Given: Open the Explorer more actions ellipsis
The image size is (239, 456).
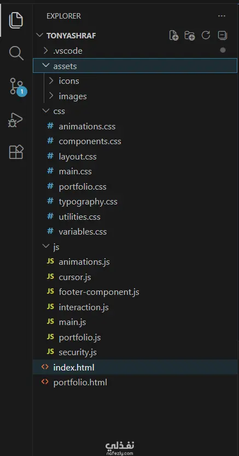Looking at the screenshot, I should (x=221, y=16).
